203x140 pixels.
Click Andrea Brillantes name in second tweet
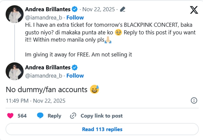click(47, 67)
